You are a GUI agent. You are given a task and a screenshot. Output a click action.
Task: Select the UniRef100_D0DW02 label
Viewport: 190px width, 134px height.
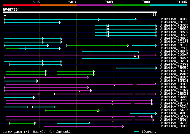click(174, 126)
